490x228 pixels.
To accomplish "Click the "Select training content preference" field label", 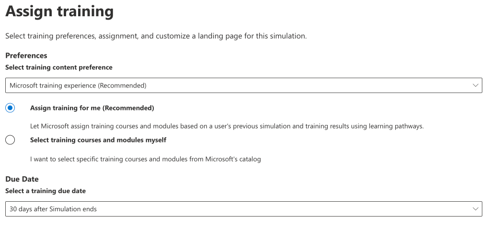I will [59, 67].
